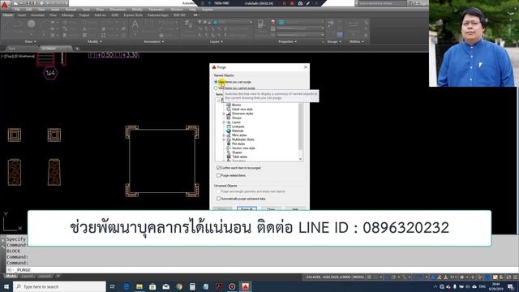519x292 pixels.
Task: Open the Insert ribbon tab
Action: click(x=22, y=15)
